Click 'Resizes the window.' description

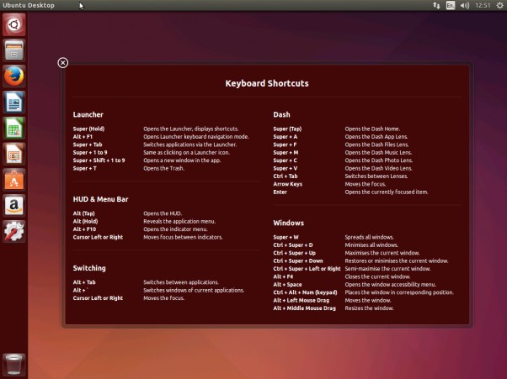(x=369, y=308)
